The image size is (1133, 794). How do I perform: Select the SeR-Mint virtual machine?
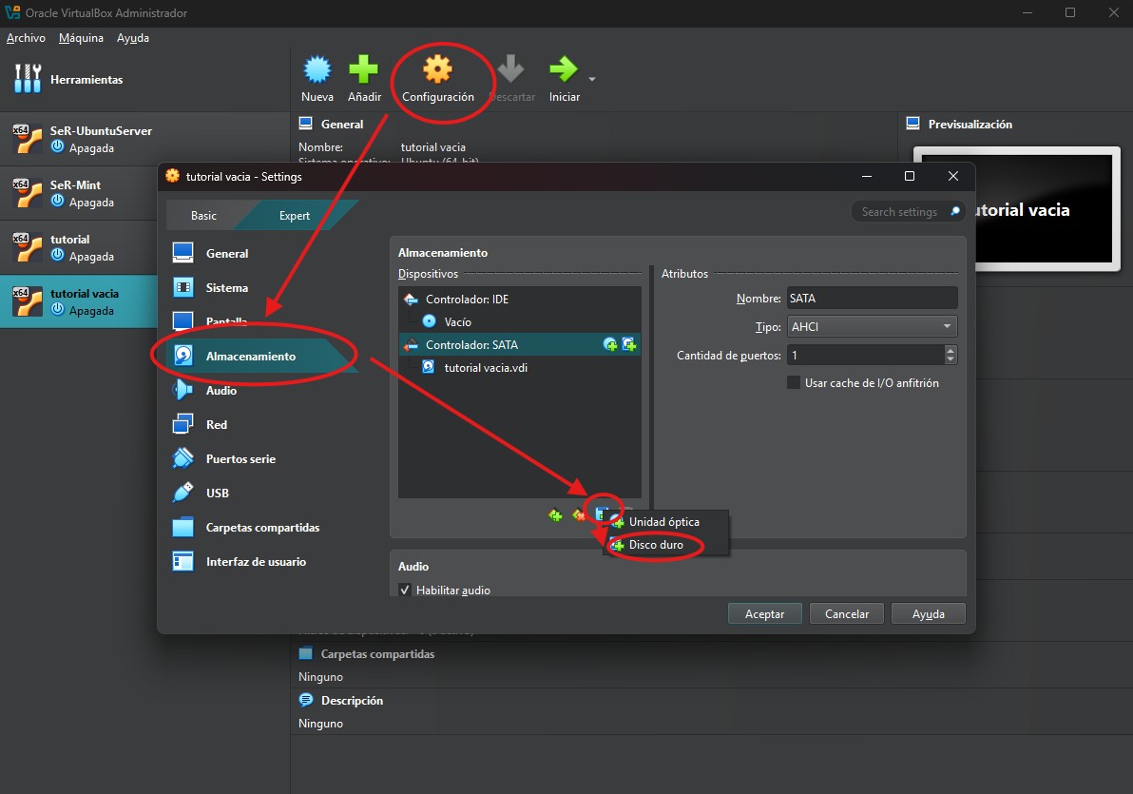78,193
